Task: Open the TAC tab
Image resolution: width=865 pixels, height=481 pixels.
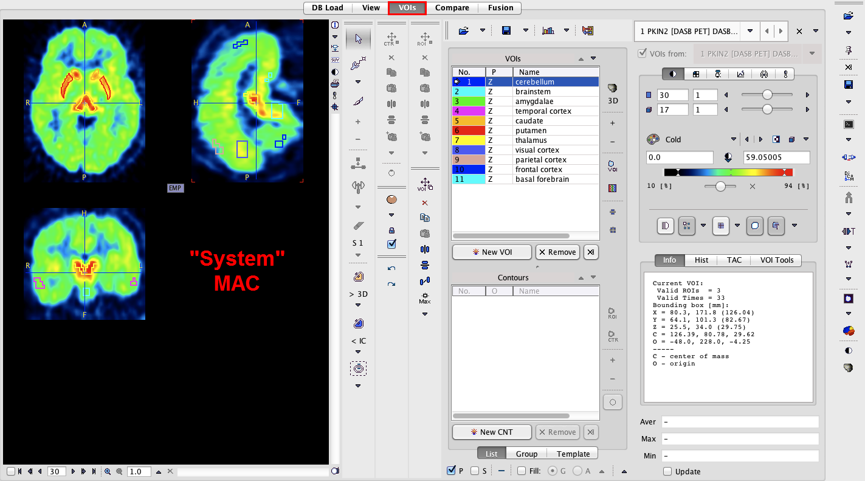Action: point(734,260)
